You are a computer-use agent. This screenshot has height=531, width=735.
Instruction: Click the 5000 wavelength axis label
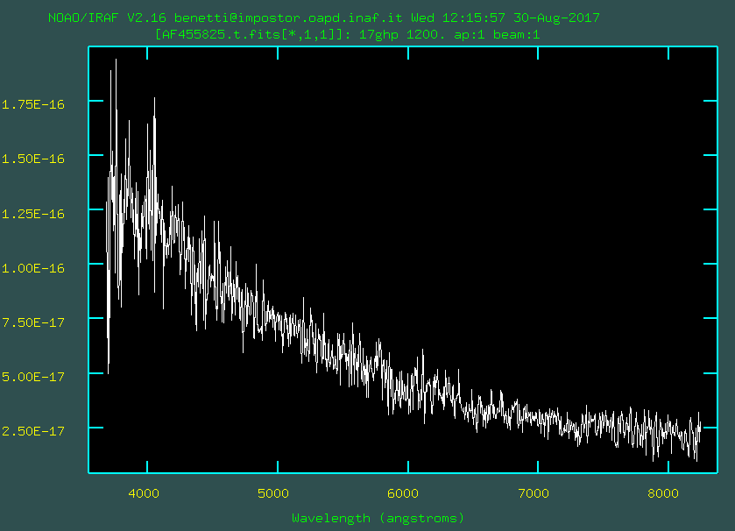(x=273, y=493)
